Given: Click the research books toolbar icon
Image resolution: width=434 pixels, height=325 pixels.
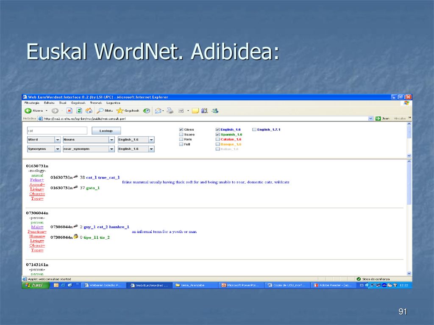Looking at the screenshot, I should 205,111.
